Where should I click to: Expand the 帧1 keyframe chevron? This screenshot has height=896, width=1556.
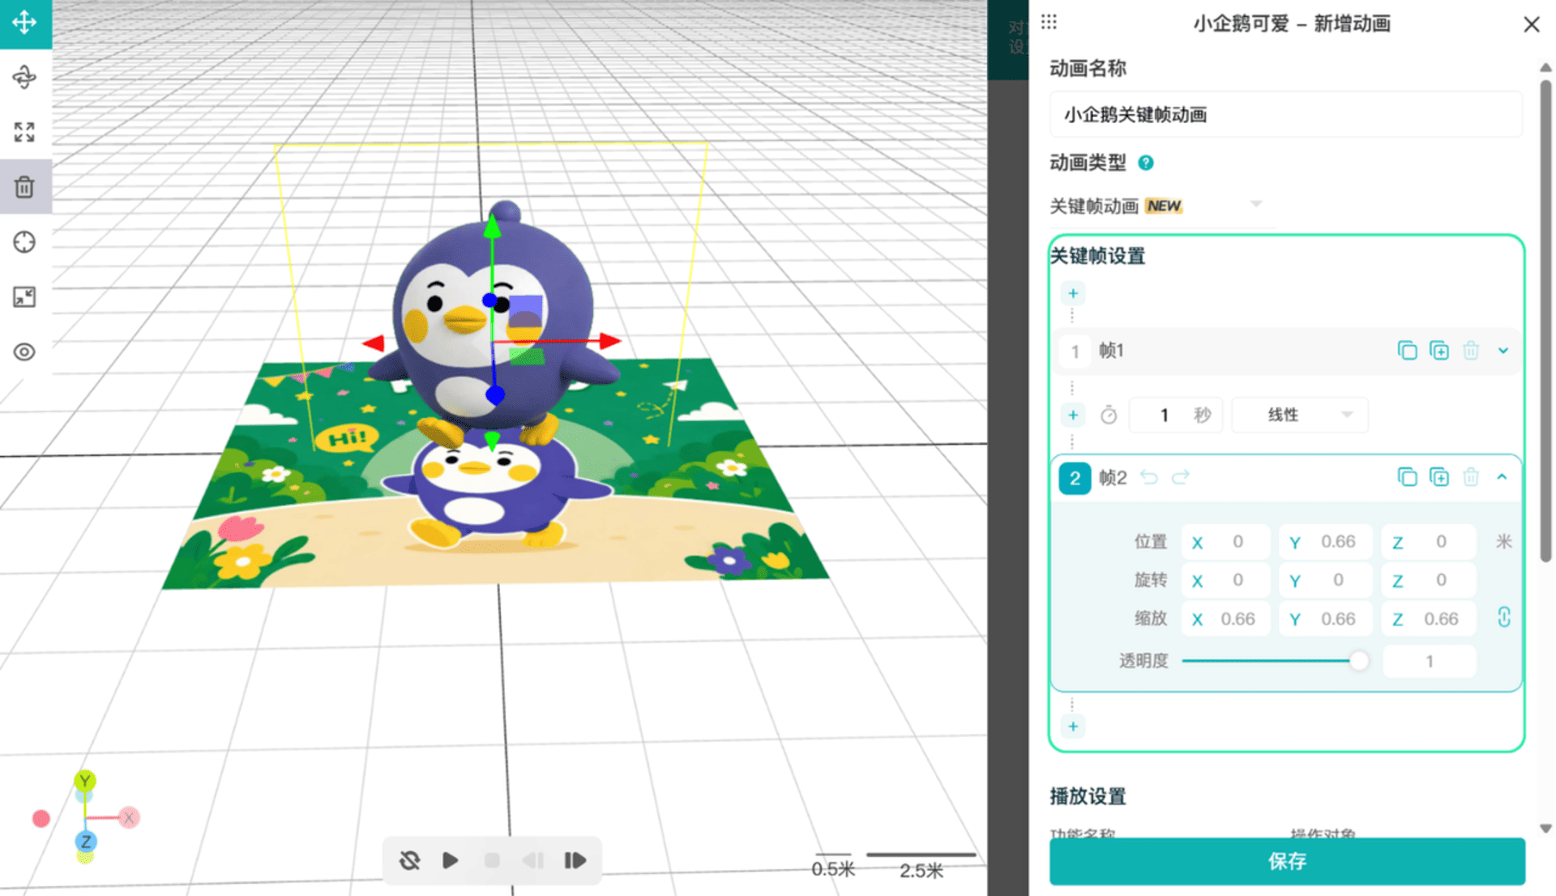point(1503,351)
